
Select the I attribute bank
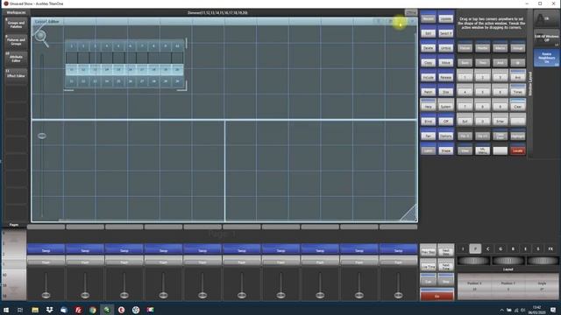tap(463, 248)
